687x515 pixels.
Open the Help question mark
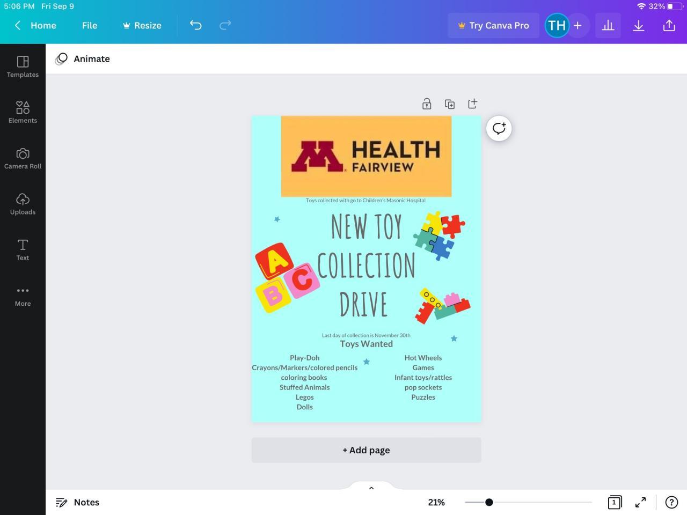pos(671,502)
